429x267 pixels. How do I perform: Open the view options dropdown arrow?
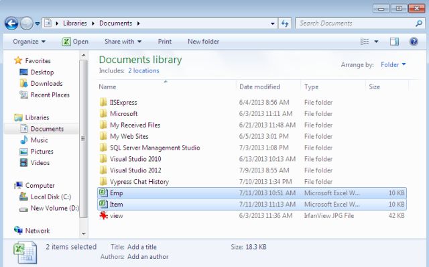[x=376, y=42]
